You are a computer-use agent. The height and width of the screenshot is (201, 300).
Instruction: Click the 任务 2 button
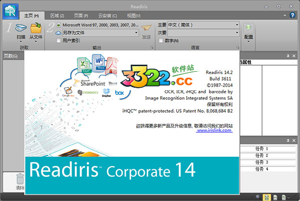coord(267,155)
